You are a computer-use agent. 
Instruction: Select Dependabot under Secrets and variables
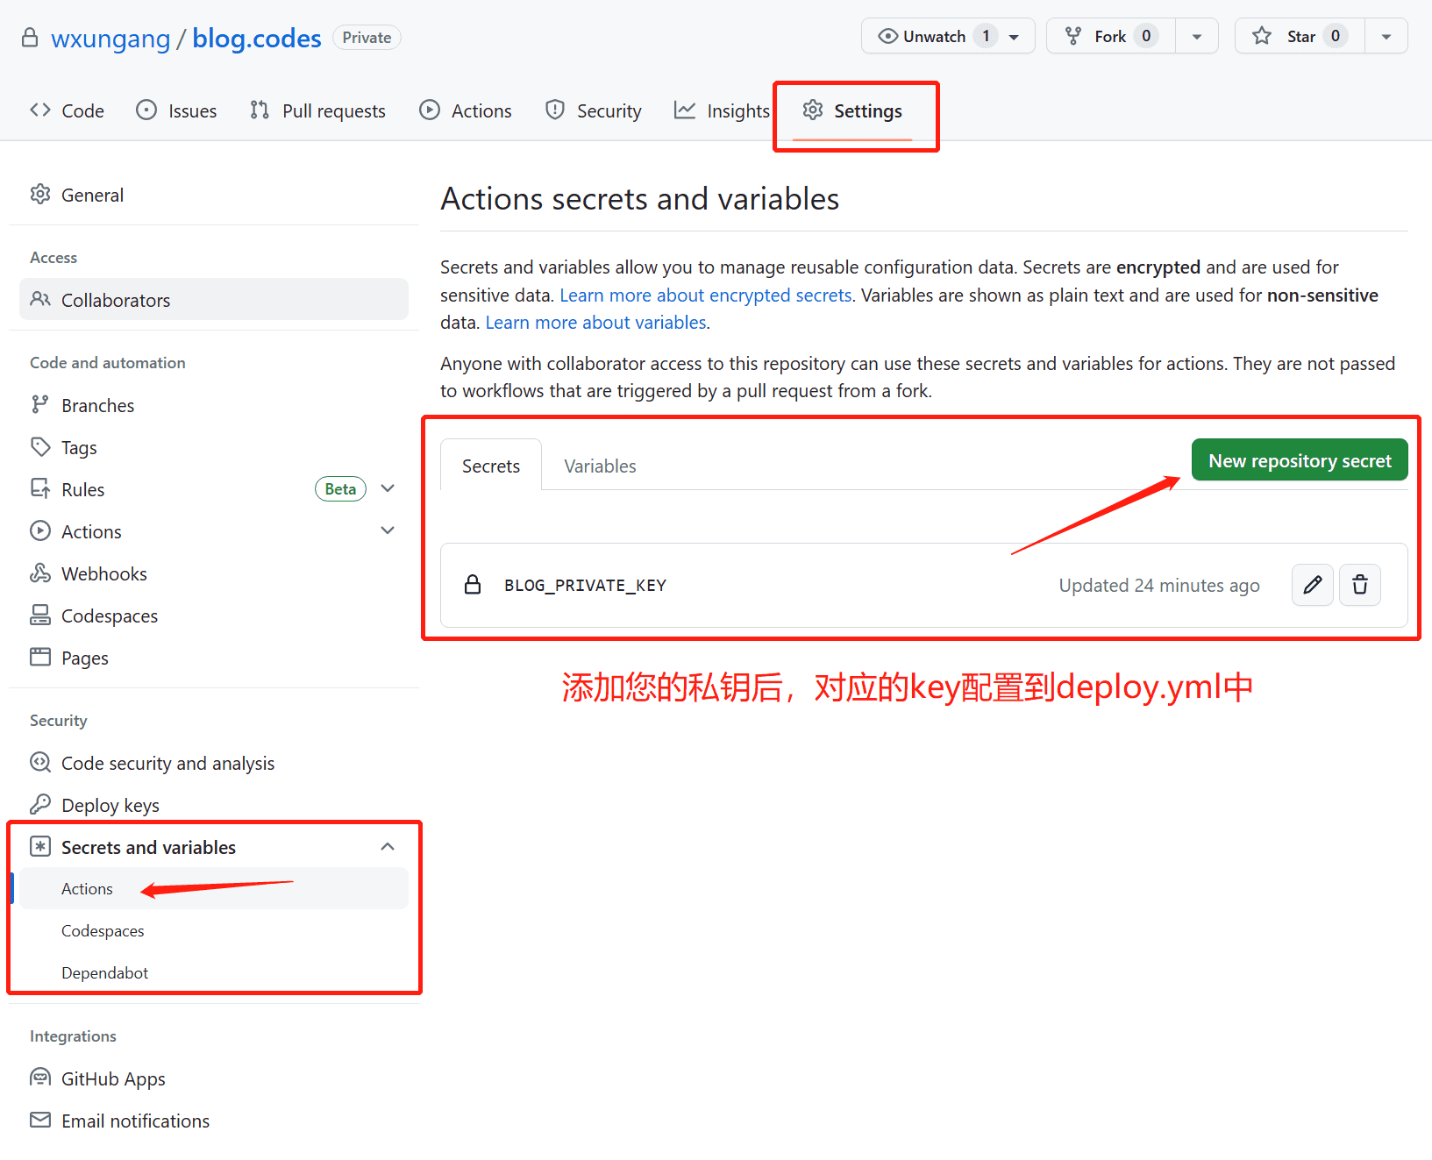click(x=214, y=972)
